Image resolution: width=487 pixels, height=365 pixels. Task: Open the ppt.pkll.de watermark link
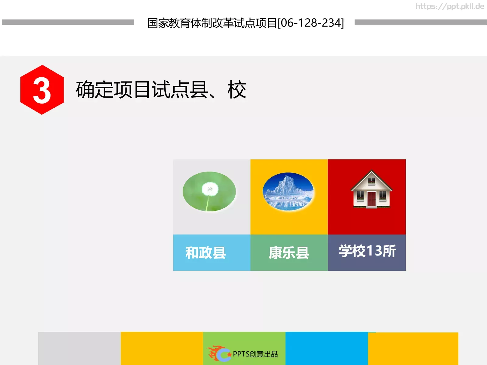tap(450, 5)
